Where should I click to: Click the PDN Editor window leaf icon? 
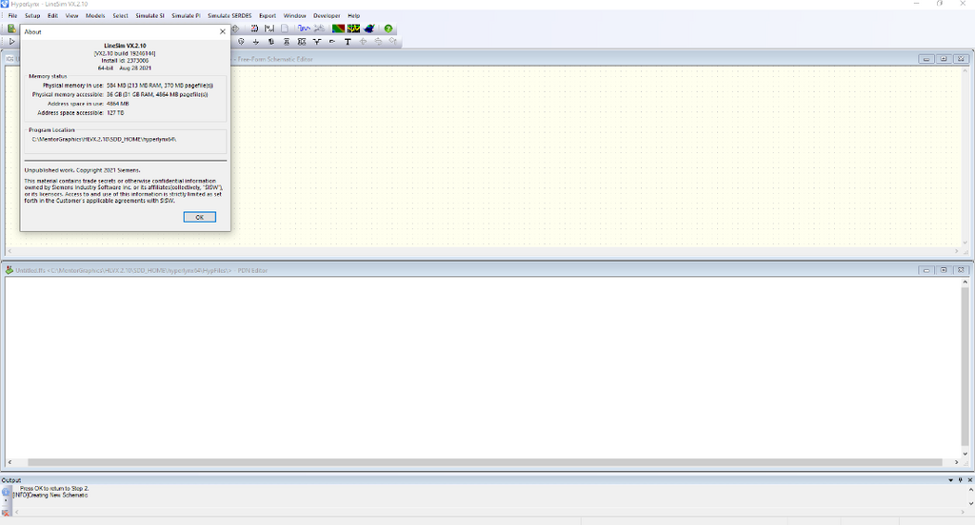tap(10, 270)
